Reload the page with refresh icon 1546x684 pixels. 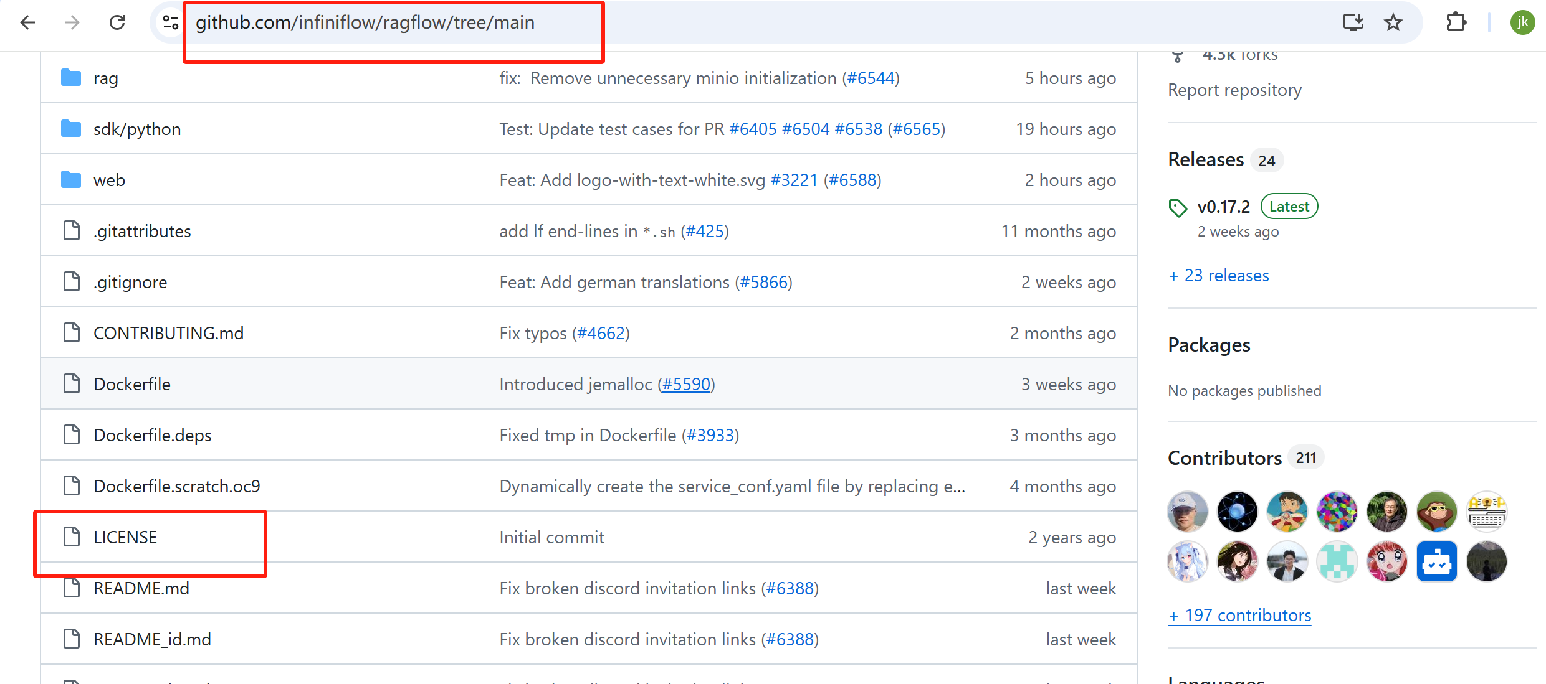point(117,23)
